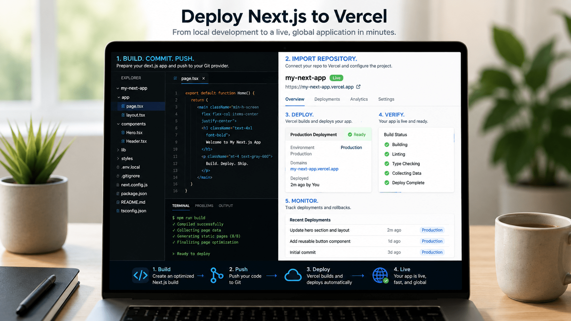This screenshot has width=571, height=321.
Task: Click the layout.tsx file icon in explorer
Action: tap(123, 115)
